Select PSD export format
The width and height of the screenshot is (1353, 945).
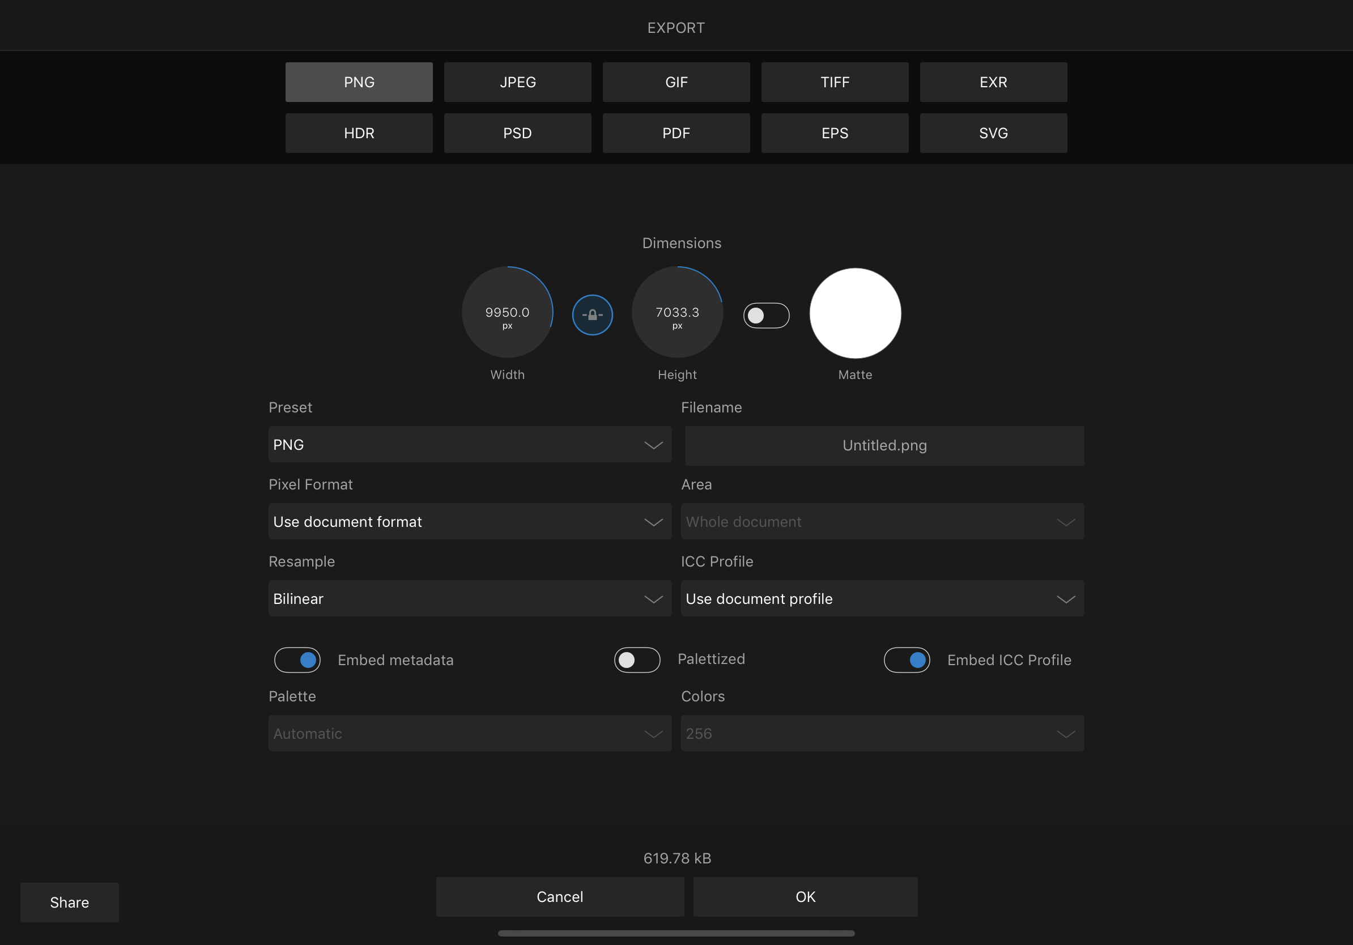pyautogui.click(x=517, y=133)
